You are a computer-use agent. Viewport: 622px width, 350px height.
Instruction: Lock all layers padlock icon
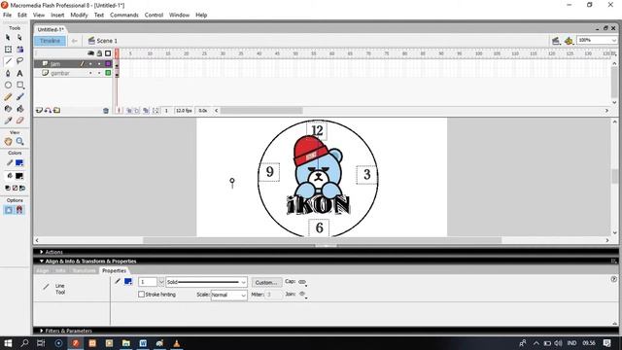[99, 53]
